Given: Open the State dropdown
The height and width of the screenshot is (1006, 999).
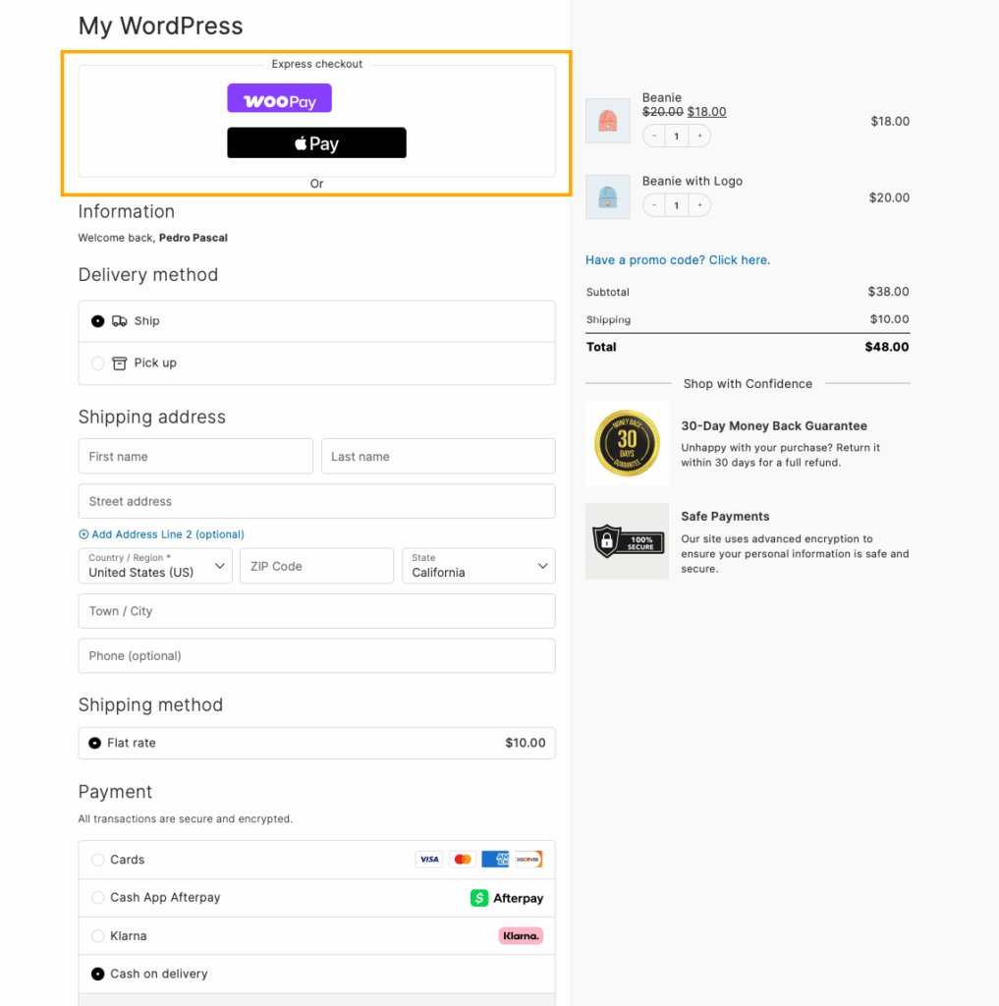Looking at the screenshot, I should tap(478, 566).
